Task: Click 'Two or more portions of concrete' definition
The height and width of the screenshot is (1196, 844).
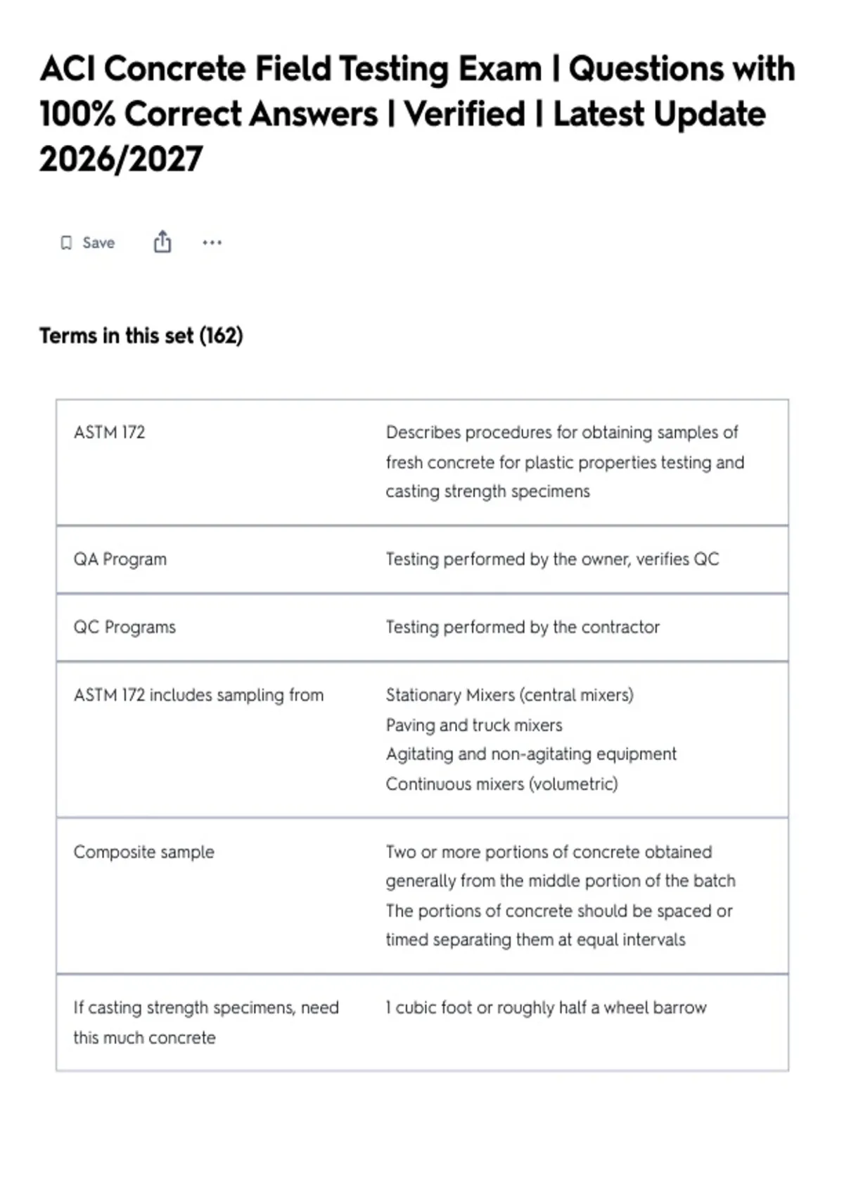Action: pos(560,896)
